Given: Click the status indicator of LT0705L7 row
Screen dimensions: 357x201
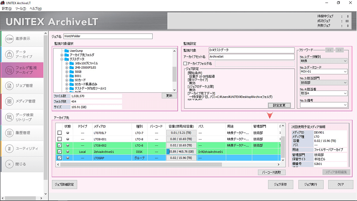Looking at the screenshot, I should [67, 133].
